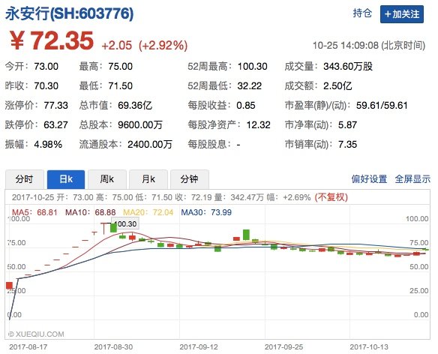
Task: Click the 总股本 value 9600.00万
Action: [x=140, y=125]
